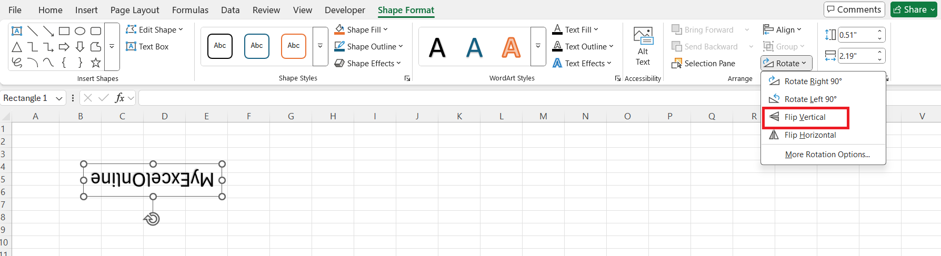Choose Rotate Left 90° from menu
The width and height of the screenshot is (941, 256).
[823, 99]
